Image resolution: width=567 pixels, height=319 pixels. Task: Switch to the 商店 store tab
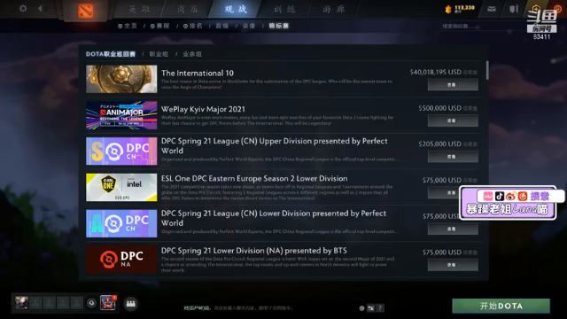[x=187, y=9]
